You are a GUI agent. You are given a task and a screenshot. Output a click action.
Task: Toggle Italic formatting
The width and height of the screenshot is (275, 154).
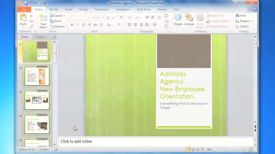[77, 25]
